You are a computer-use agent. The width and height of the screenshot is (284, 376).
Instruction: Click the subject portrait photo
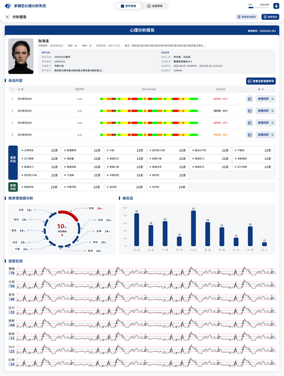(21, 56)
